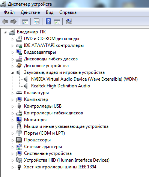Click the Устройства HID icon
This screenshot has height=177, width=149.
tap(19, 160)
